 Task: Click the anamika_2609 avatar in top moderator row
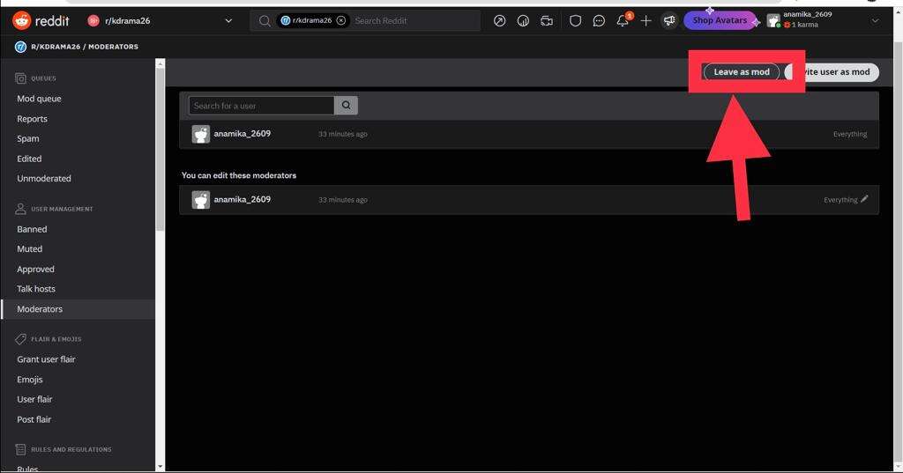(200, 134)
